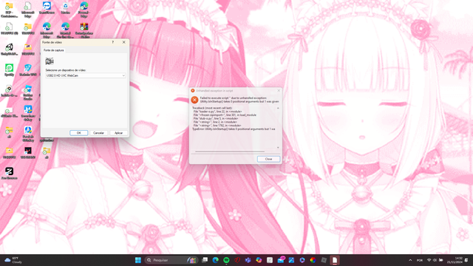The image size is (473, 266).
Task: Open Spotify from the taskbar
Action: (x=226, y=260)
